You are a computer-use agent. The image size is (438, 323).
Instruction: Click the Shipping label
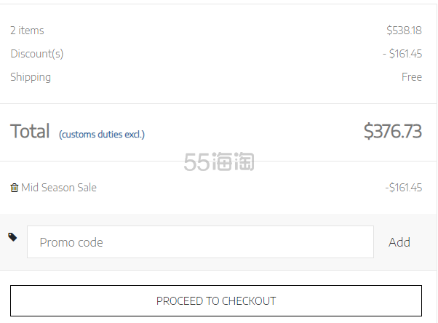click(x=31, y=77)
